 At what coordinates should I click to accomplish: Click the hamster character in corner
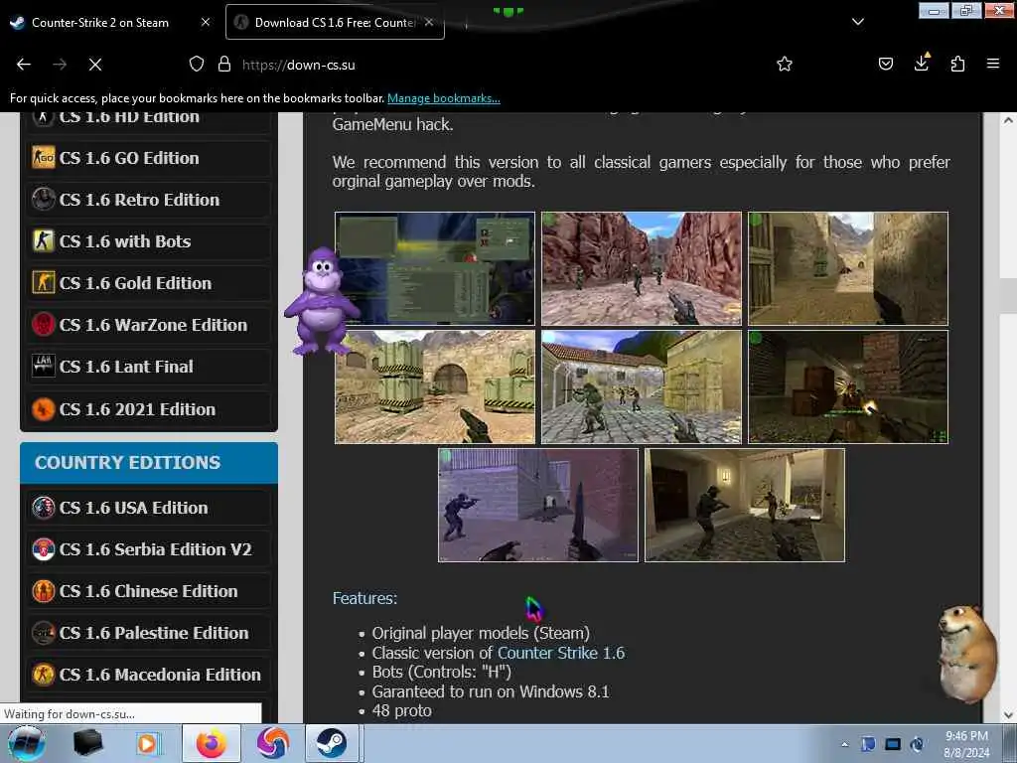967,654
